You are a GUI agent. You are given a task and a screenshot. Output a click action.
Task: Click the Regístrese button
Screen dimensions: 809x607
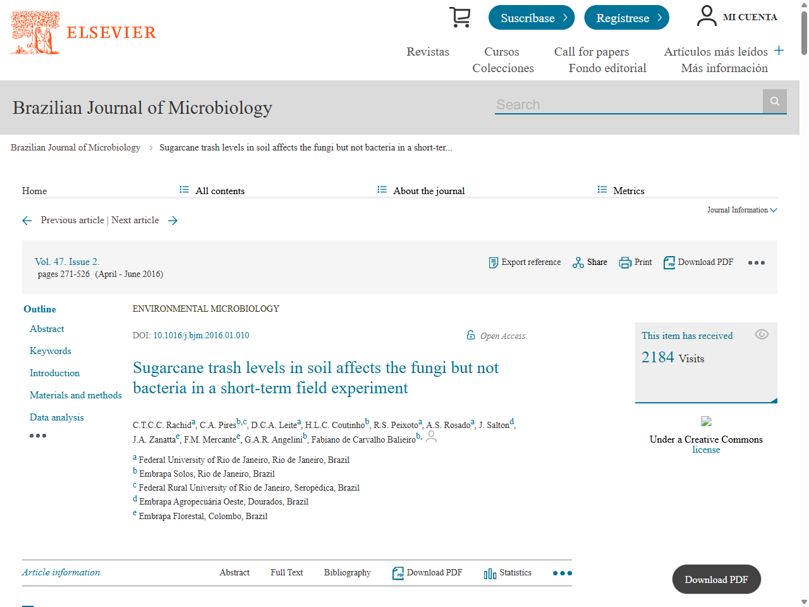point(626,18)
